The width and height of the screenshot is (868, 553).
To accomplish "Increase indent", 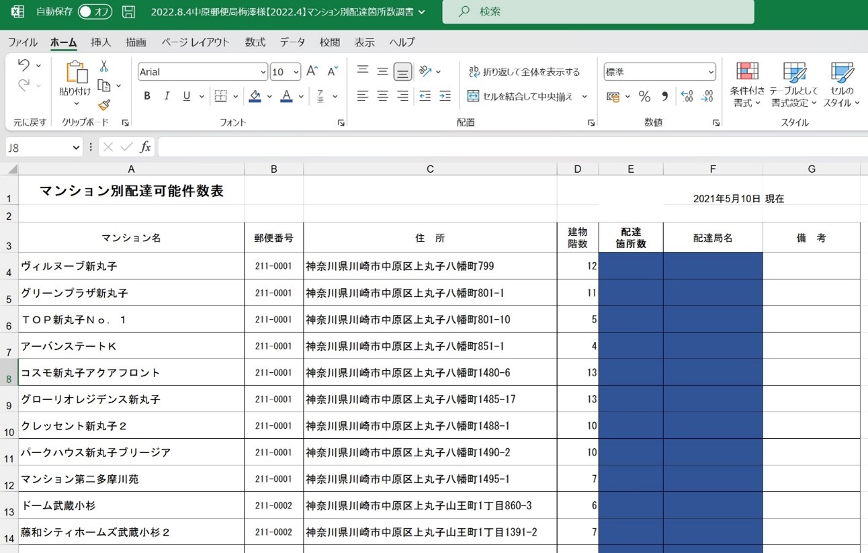I will click(x=445, y=96).
